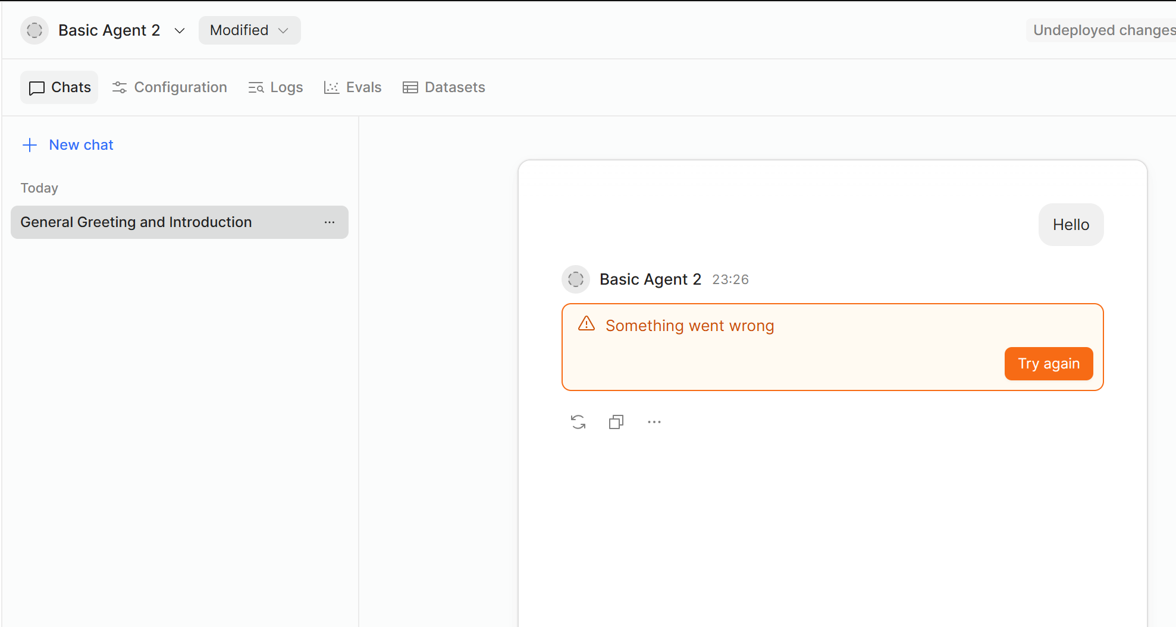The image size is (1176, 627).
Task: Select General Greeting and Introduction chat
Action: [x=136, y=222]
